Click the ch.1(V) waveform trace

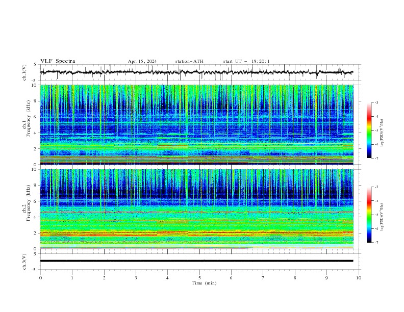click(196, 72)
